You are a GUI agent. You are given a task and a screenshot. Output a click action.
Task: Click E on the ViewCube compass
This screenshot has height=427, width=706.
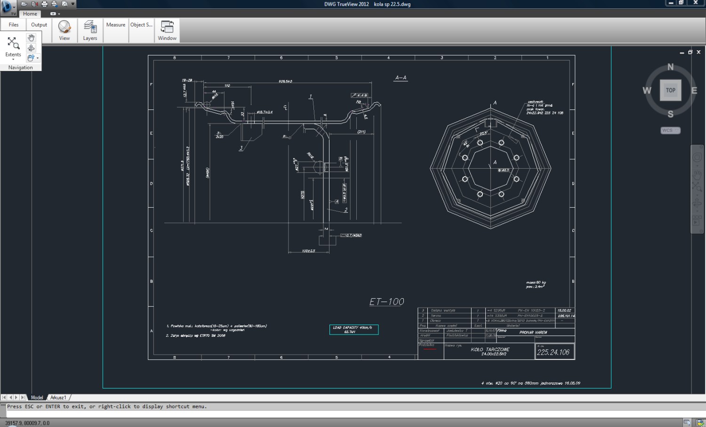click(694, 91)
